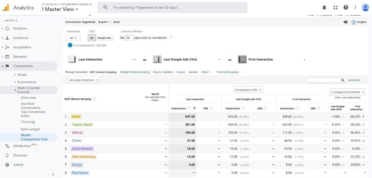This screenshot has height=178, width=372.
Task: Open the Top Conversion Paths report
Action: point(33,114)
